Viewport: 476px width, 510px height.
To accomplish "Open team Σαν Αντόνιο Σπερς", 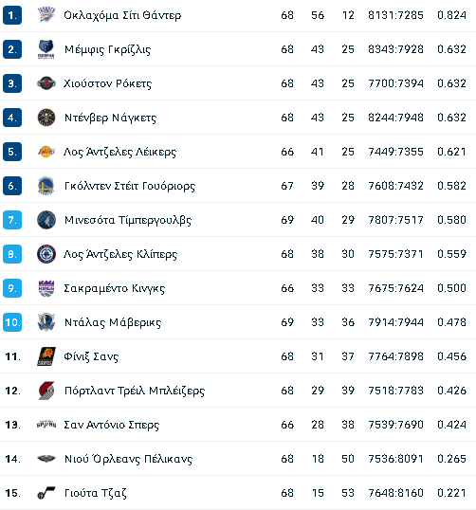I will 111,425.
